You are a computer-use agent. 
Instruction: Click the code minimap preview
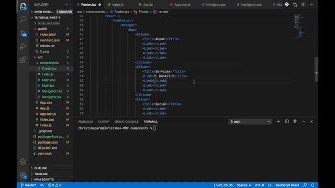(304, 26)
